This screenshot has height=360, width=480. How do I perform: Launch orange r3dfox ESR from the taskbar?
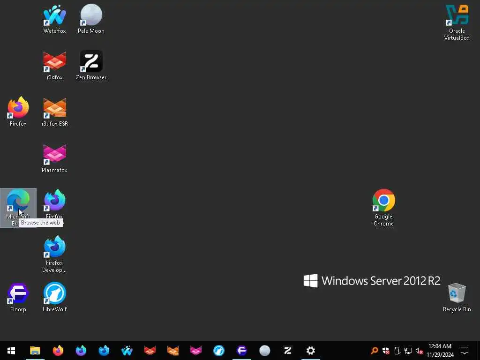[x=172, y=351]
